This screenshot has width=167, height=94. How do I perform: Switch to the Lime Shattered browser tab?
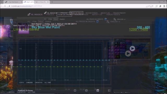click(13, 2)
